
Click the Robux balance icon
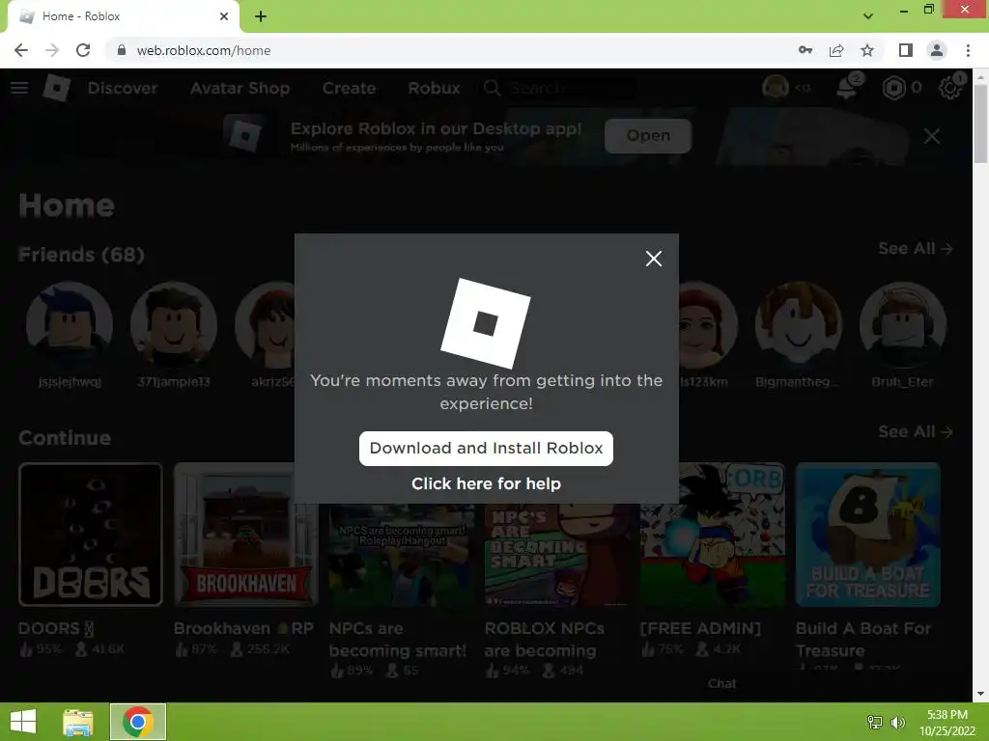[893, 88]
